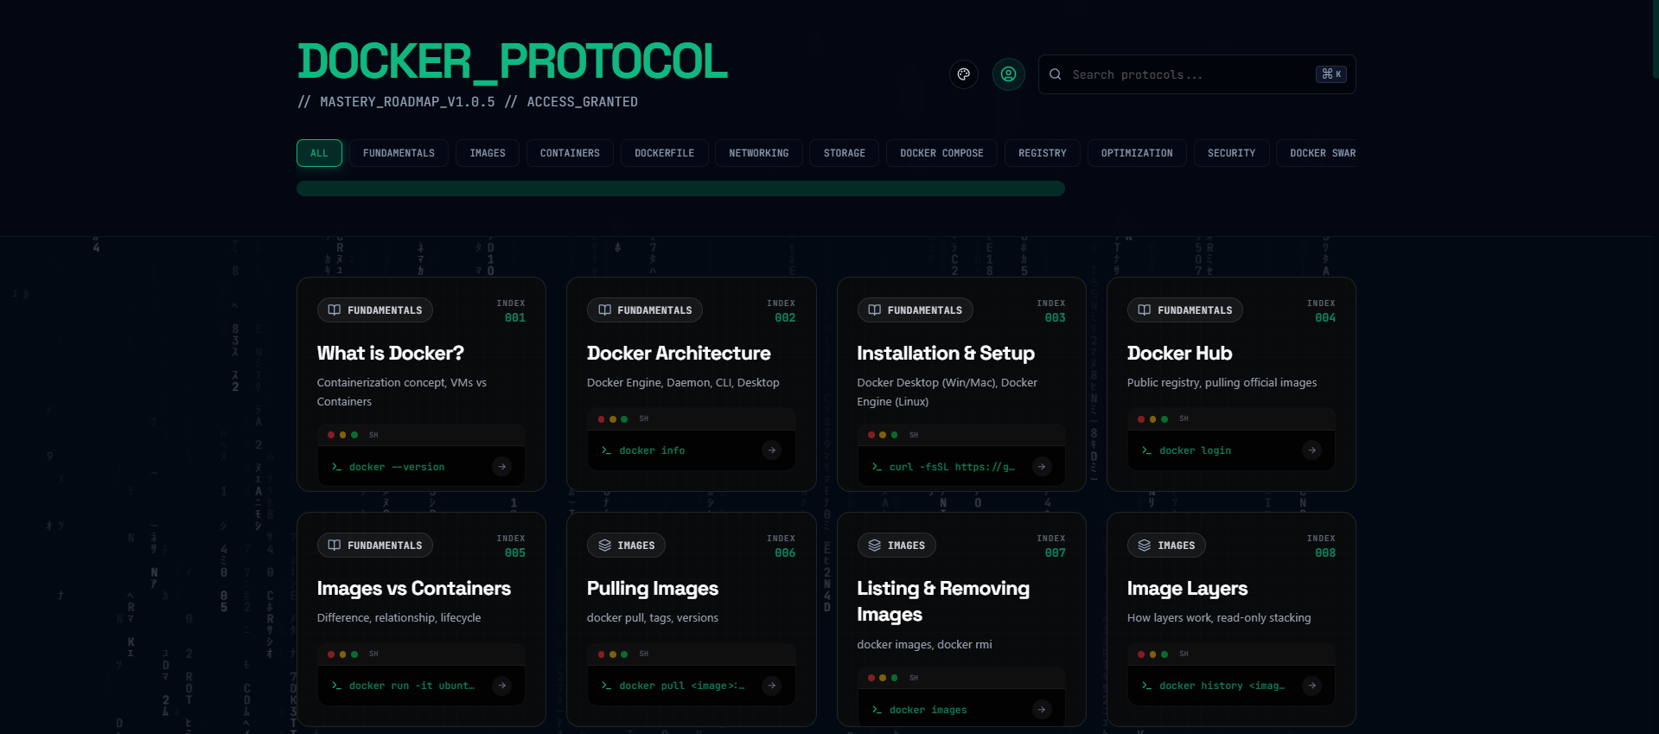
Task: Click IMAGES badge on Image Layers card
Action: (x=1165, y=546)
